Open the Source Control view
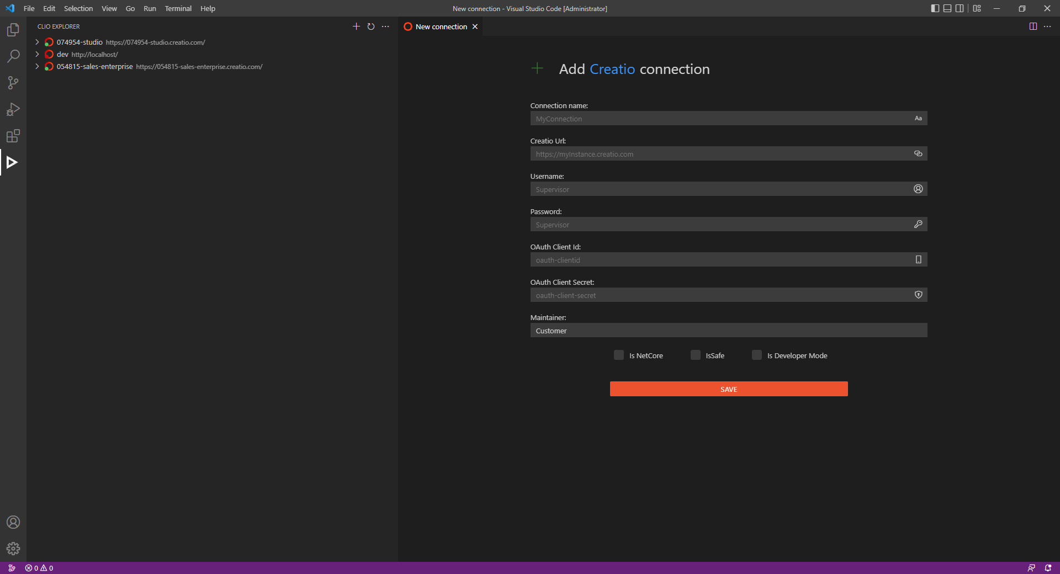 [x=13, y=83]
